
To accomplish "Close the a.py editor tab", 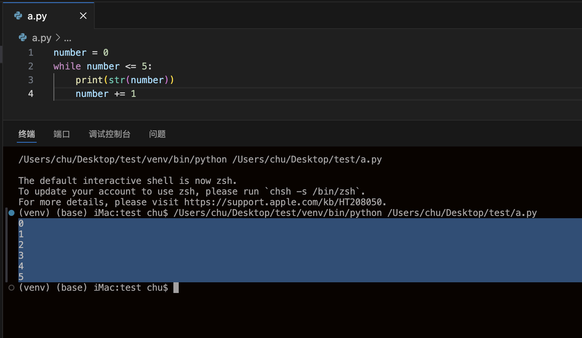I will pyautogui.click(x=83, y=16).
